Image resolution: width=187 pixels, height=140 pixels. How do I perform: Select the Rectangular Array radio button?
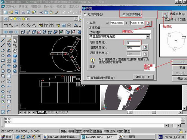click(x=93, y=15)
